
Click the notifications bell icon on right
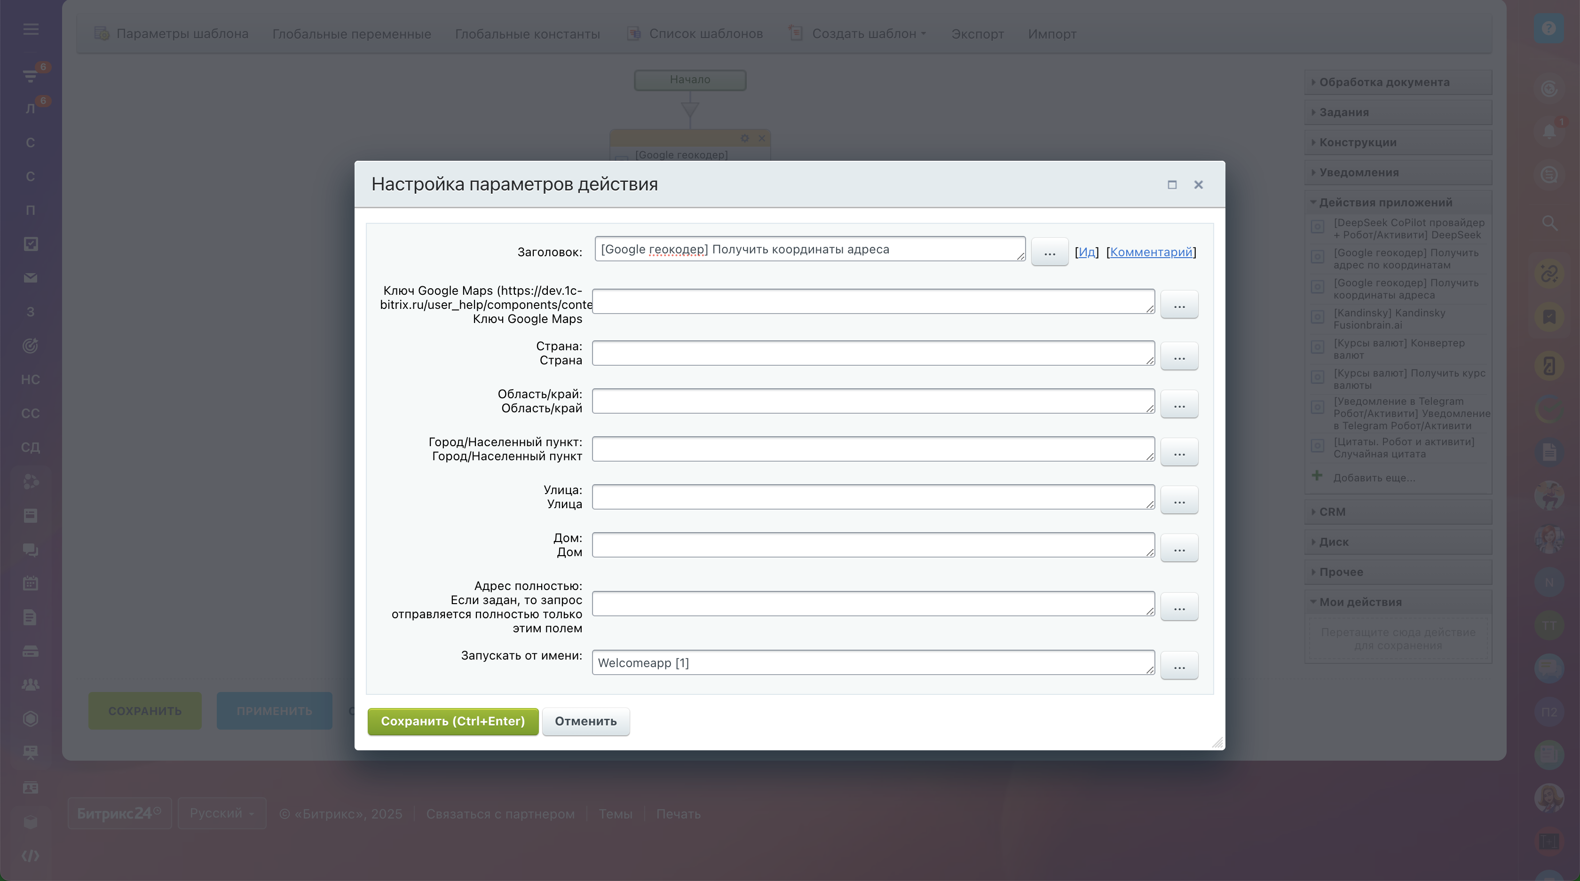(x=1549, y=131)
